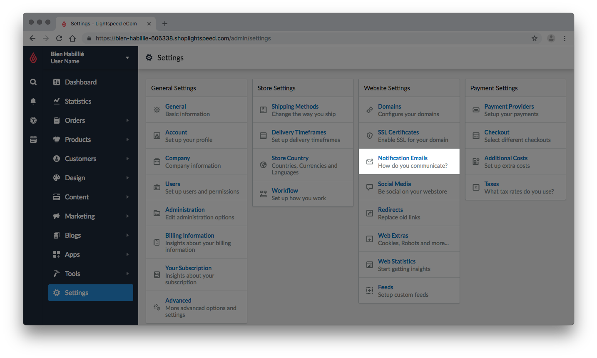
Task: Click the Marketing megaphone icon
Action: (57, 216)
